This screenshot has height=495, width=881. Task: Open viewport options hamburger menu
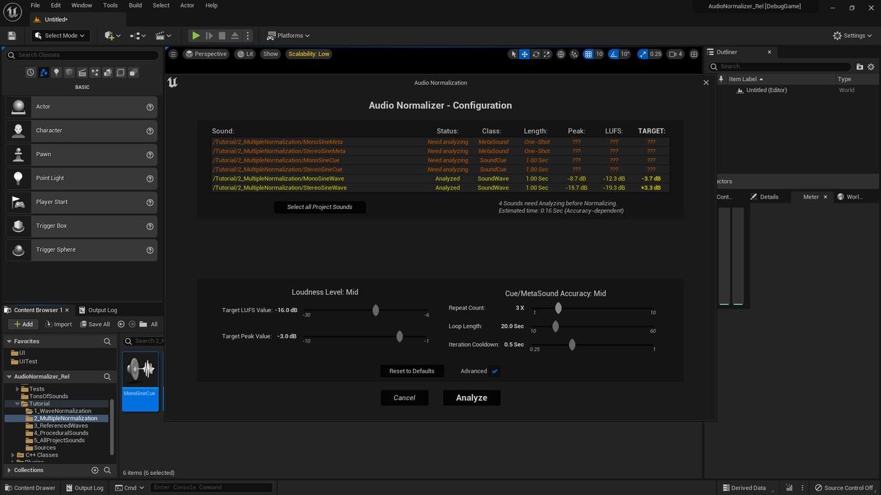click(173, 54)
